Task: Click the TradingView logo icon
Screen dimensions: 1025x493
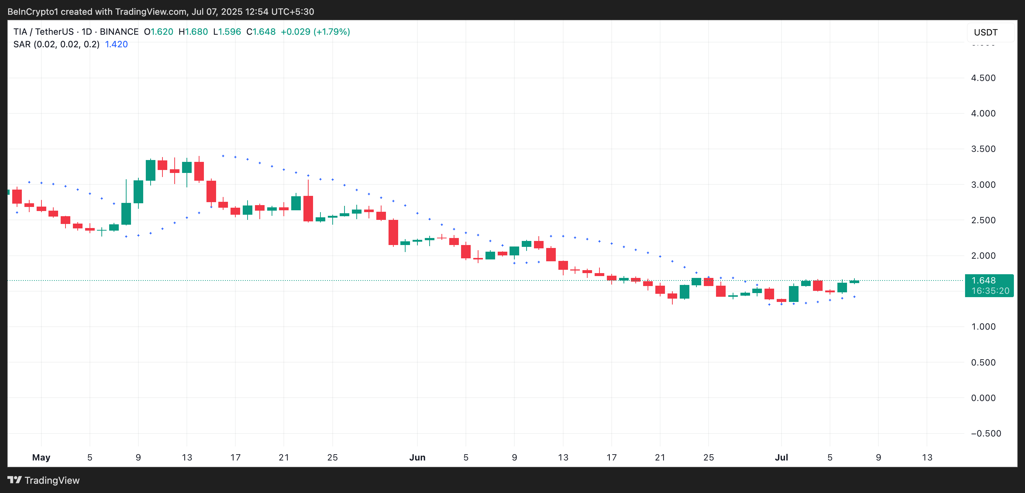Action: tap(14, 480)
